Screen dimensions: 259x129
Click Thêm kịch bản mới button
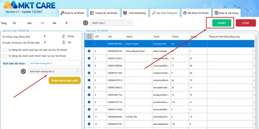pyautogui.click(x=64, y=81)
